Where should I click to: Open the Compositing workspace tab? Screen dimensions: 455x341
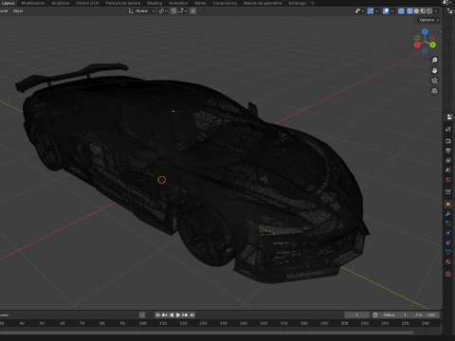point(225,3)
